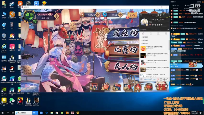Click the search icon in YY bottom bar

pyautogui.click(x=168, y=79)
